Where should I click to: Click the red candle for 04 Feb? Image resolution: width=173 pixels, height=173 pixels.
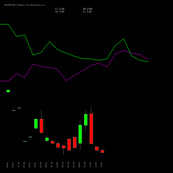click(69, 145)
